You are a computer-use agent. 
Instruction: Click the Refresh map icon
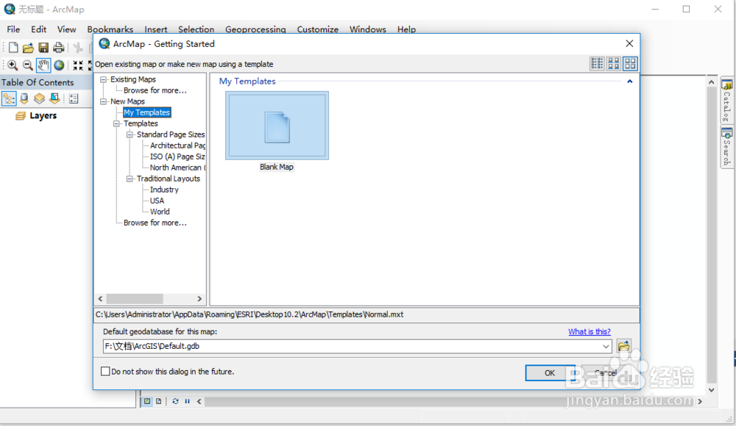coord(175,401)
